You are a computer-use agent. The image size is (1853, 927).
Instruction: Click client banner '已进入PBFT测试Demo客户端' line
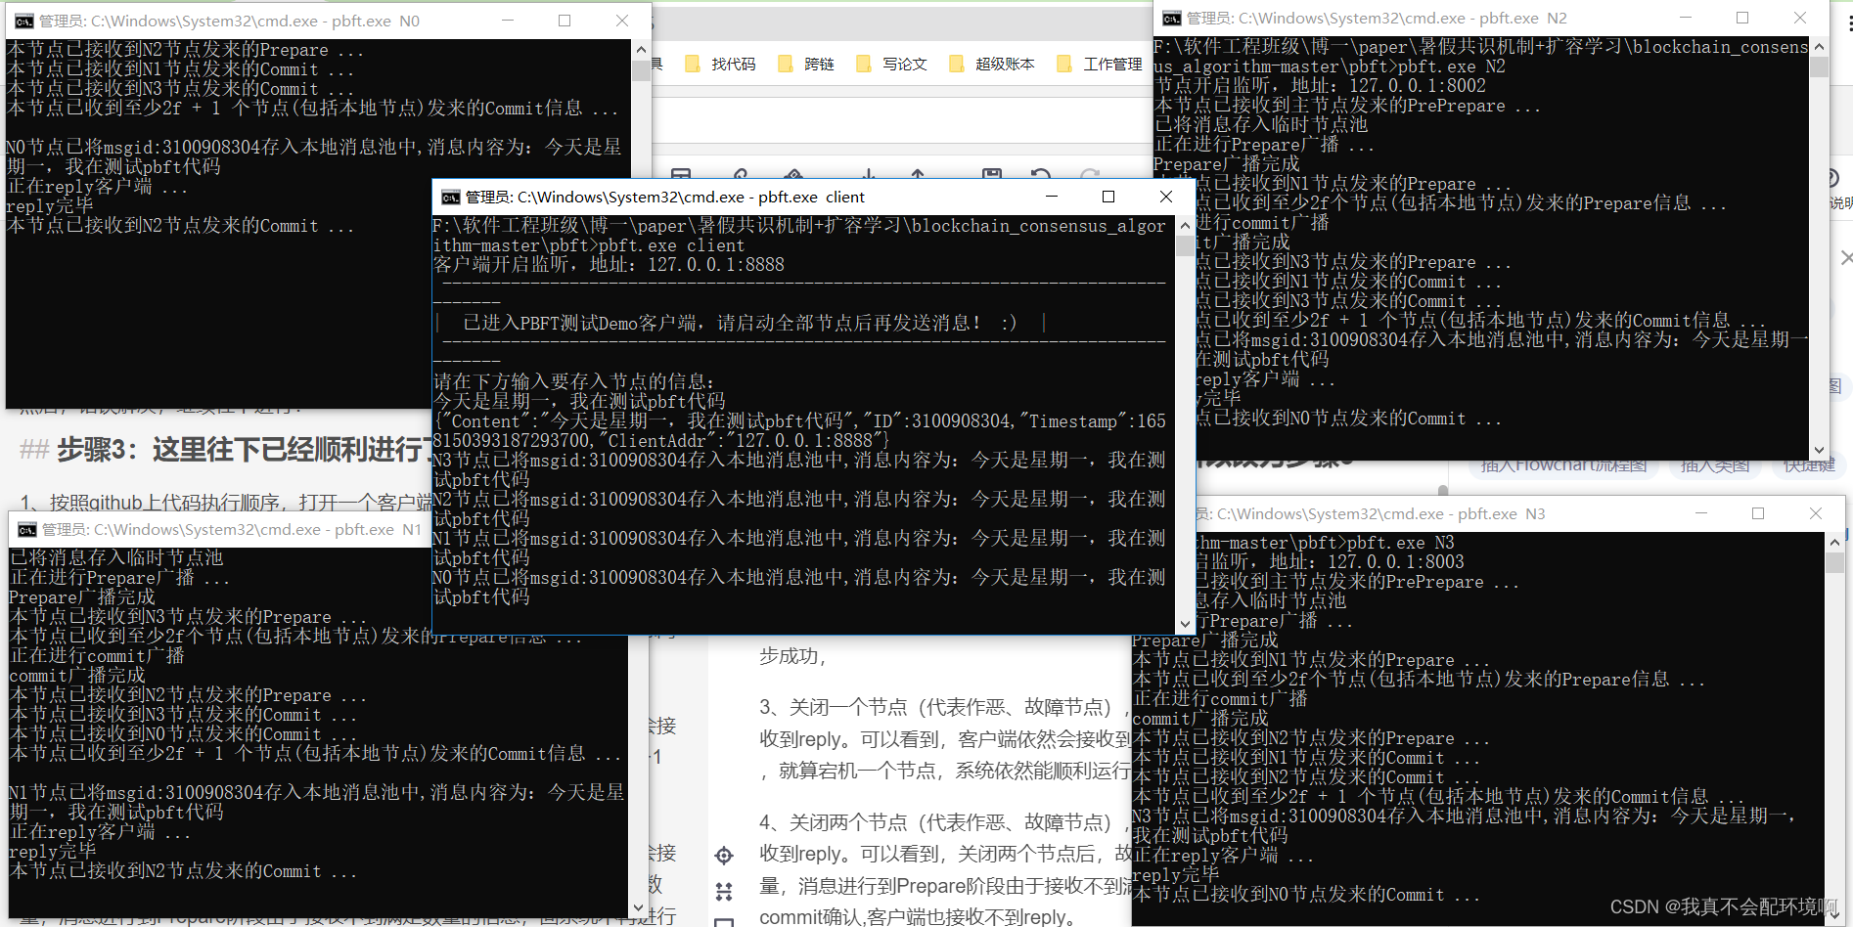pyautogui.click(x=740, y=324)
